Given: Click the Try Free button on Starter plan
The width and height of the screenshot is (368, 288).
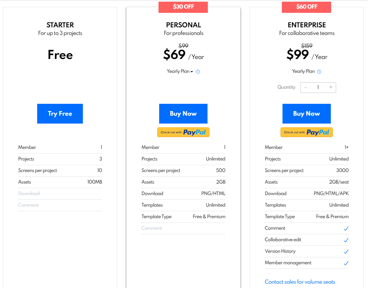Looking at the screenshot, I should click(x=60, y=113).
